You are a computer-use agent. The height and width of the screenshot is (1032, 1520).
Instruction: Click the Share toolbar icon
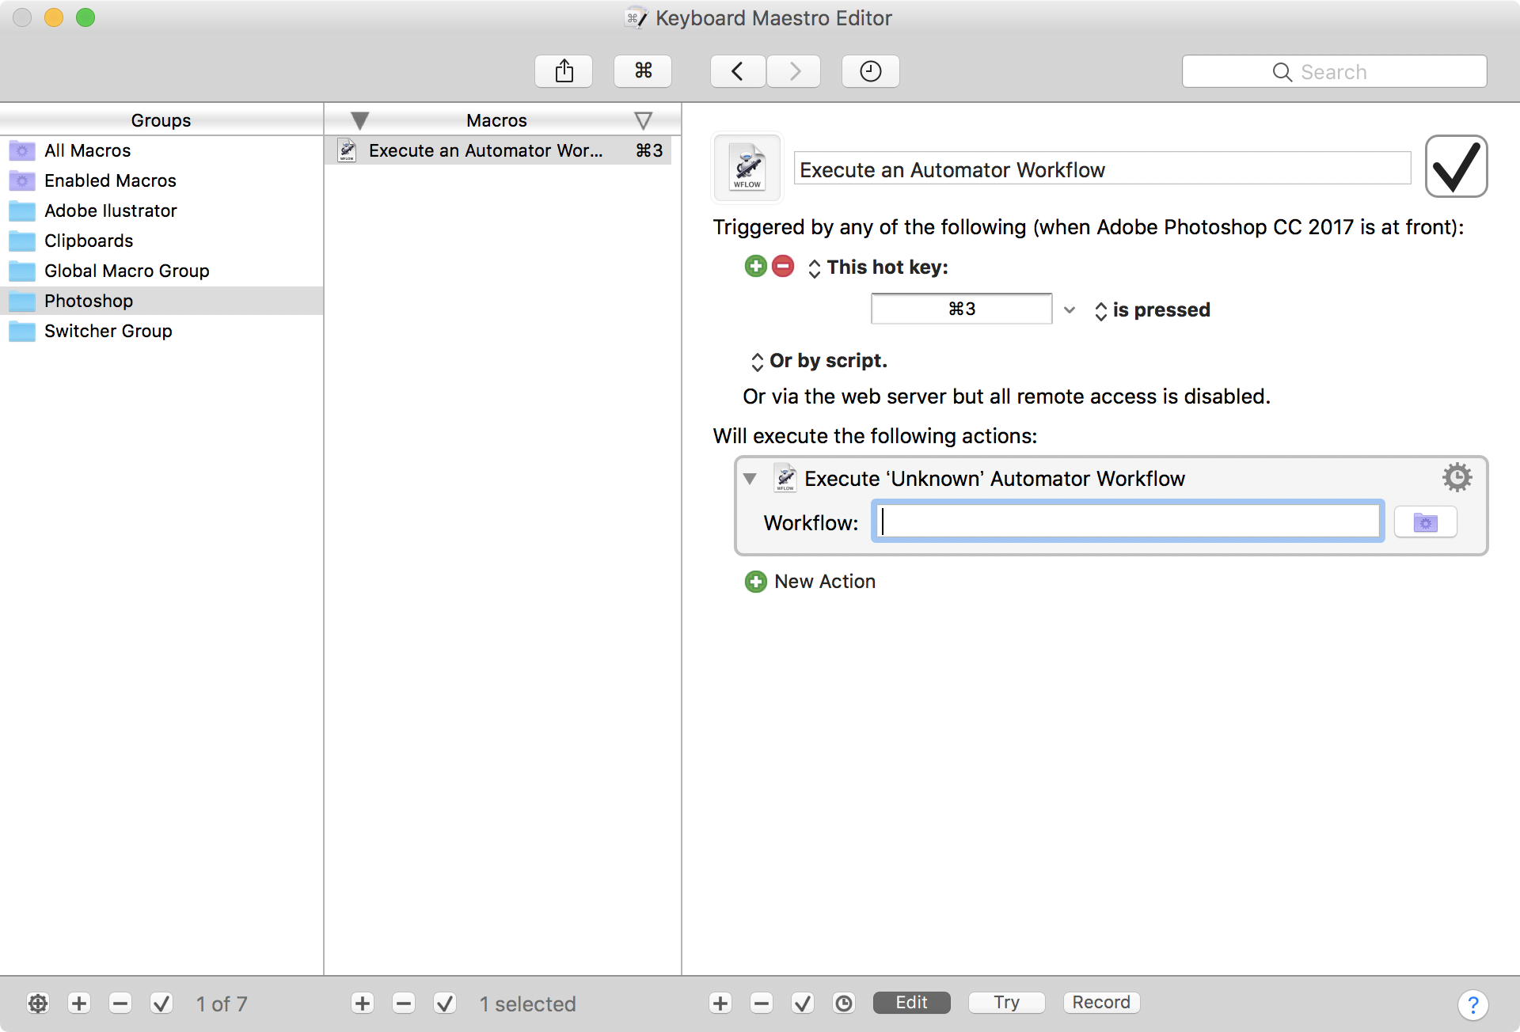pyautogui.click(x=564, y=71)
